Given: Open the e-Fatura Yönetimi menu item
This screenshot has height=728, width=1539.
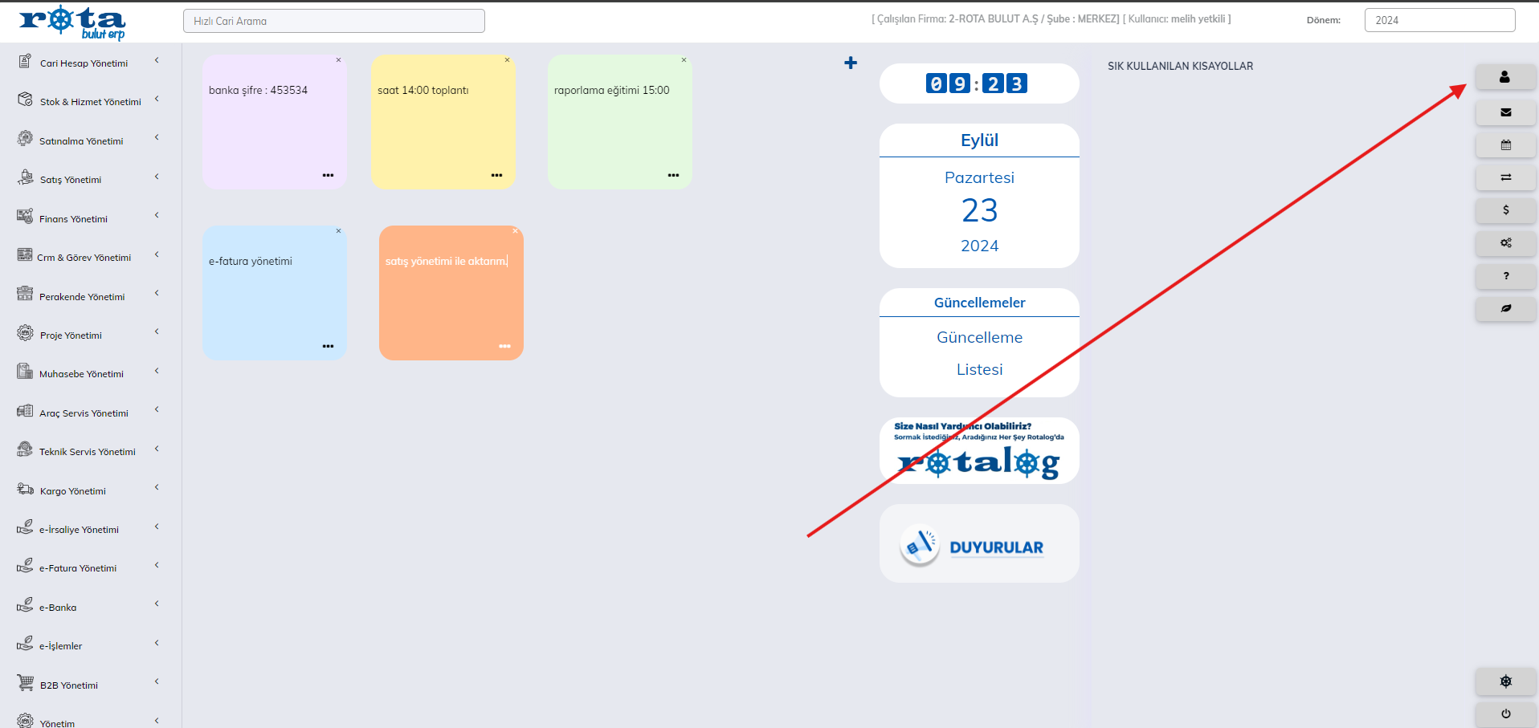Looking at the screenshot, I should point(78,568).
